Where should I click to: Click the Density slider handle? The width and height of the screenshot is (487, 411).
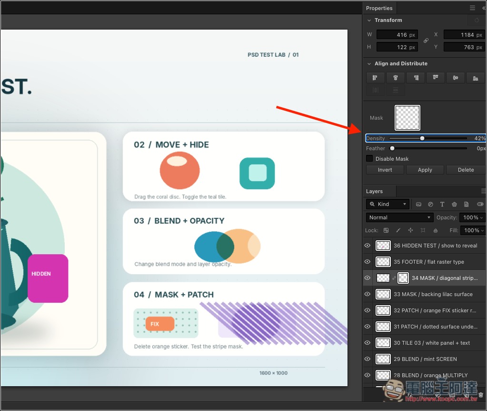[x=422, y=138]
